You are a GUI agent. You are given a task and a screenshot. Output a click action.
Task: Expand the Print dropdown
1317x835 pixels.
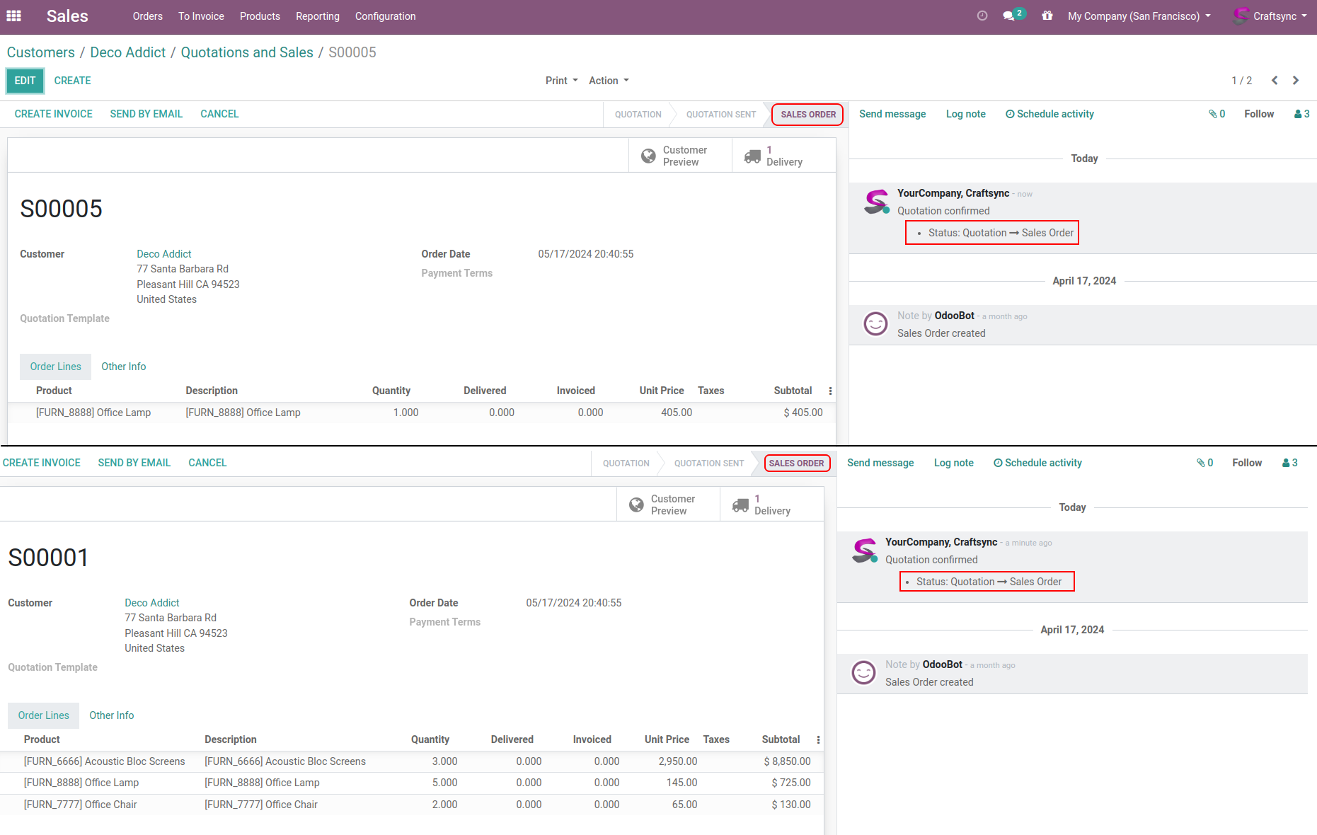coord(561,81)
